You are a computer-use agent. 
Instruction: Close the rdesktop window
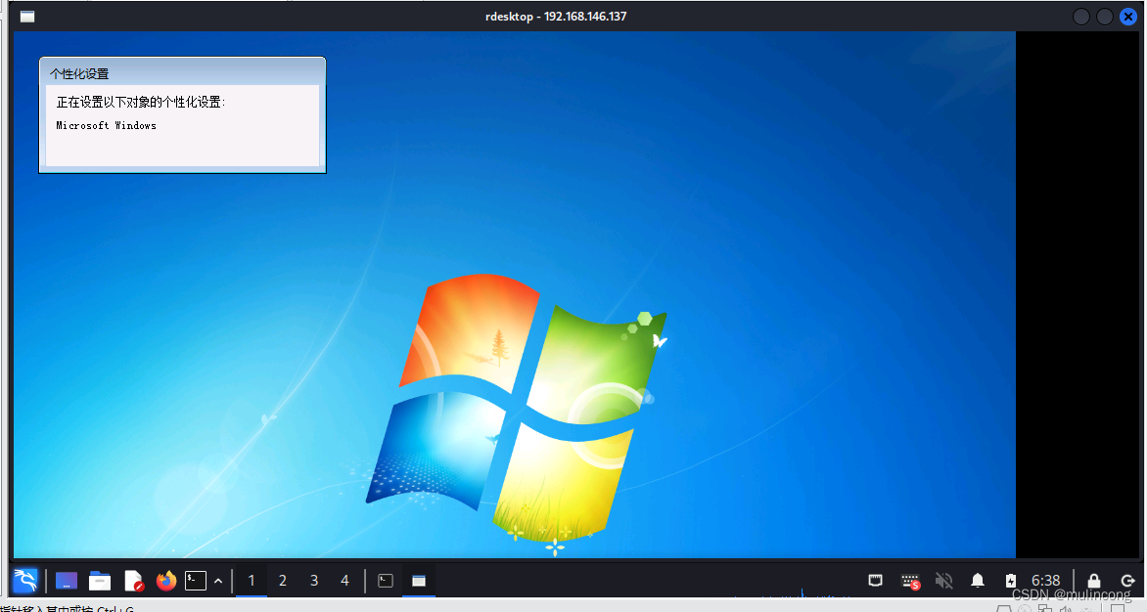tap(1128, 16)
